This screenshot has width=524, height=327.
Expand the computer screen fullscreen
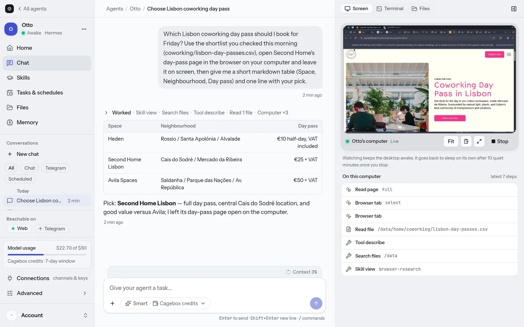[x=479, y=141]
